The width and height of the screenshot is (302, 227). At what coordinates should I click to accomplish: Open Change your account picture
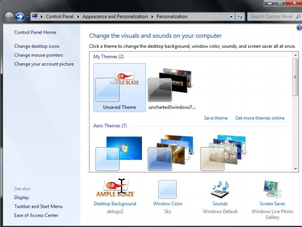[x=44, y=64]
